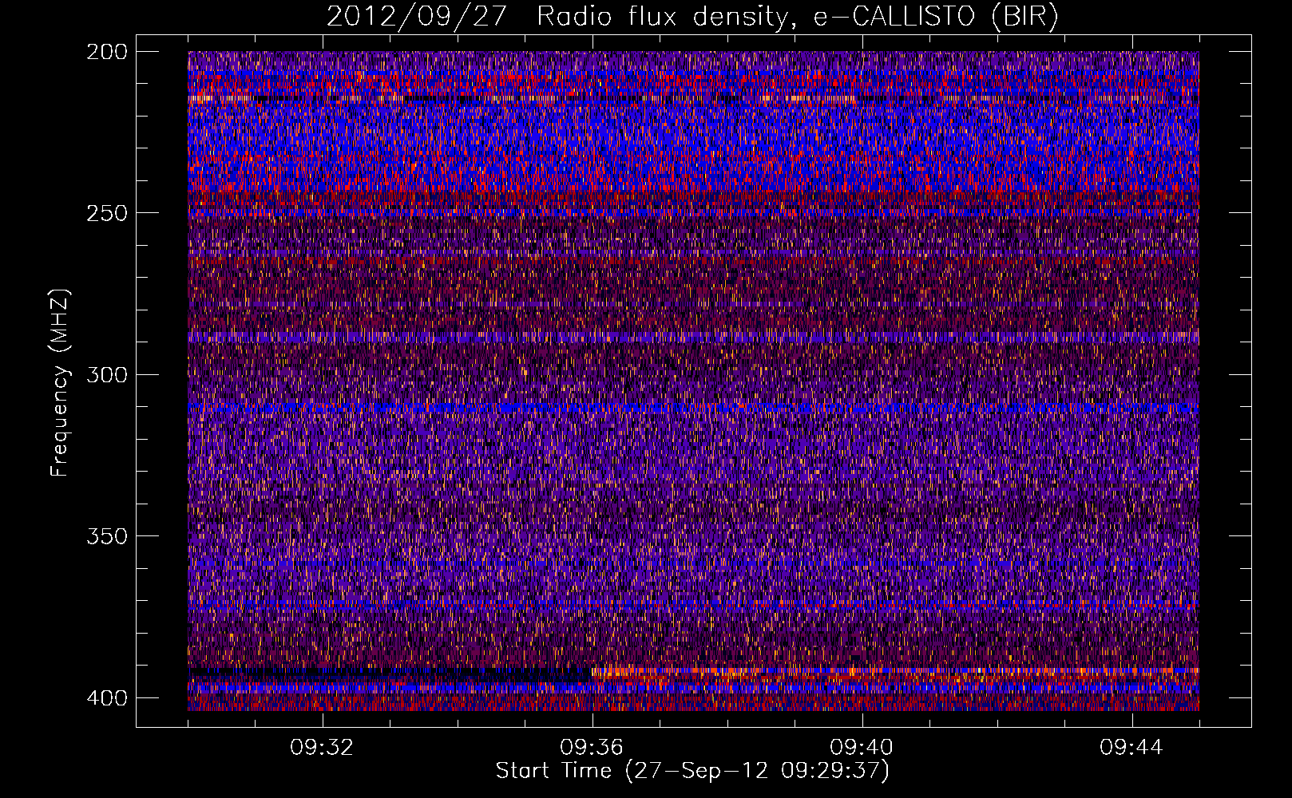Click the Frequency (MHZ) axis title

(61, 382)
